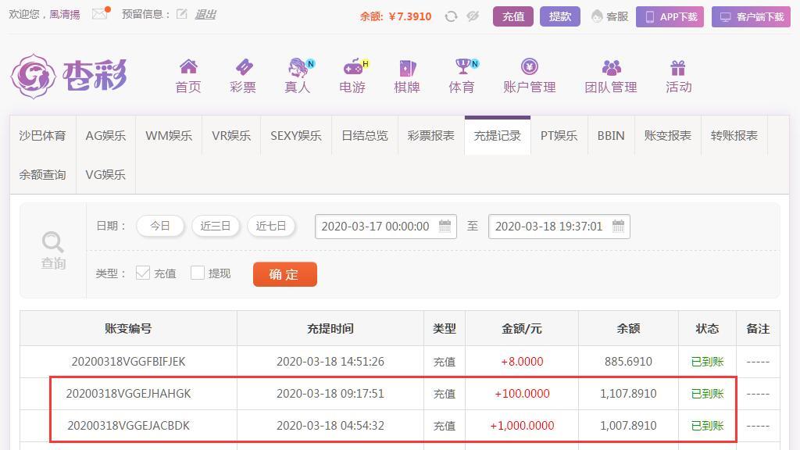
Task: Uncheck the 充值 type checkbox
Action: pyautogui.click(x=143, y=273)
